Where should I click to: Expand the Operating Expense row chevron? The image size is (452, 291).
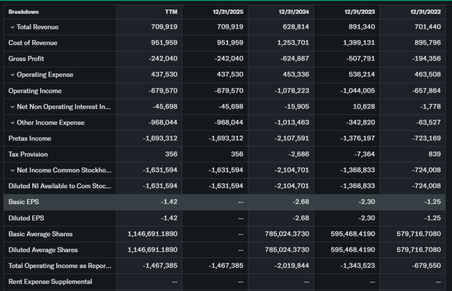[x=12, y=75]
